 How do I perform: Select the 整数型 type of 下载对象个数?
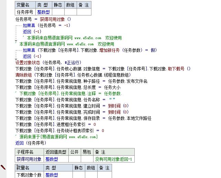(58, 175)
